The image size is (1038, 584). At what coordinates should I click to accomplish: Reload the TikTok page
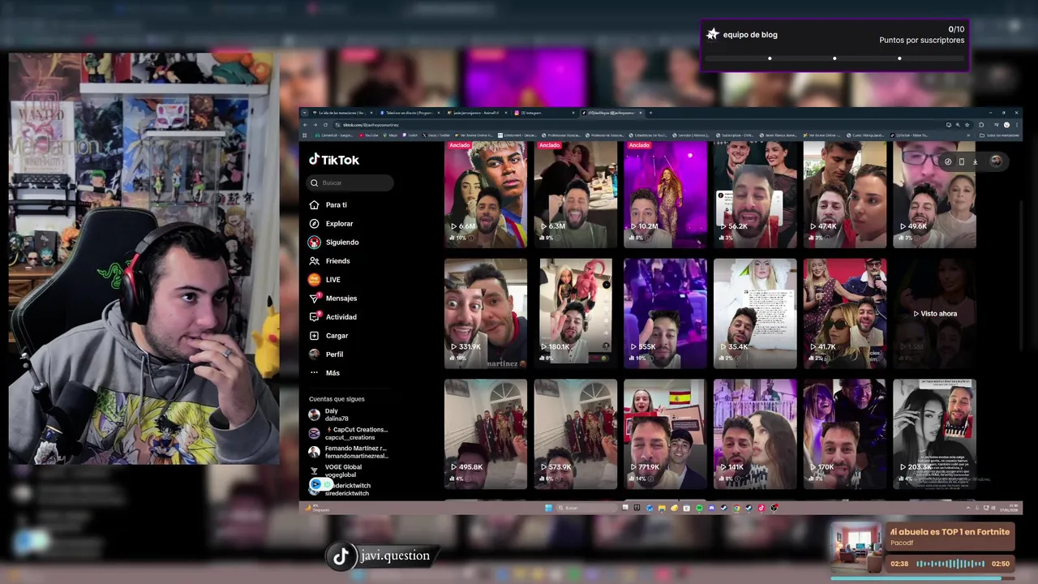tap(325, 125)
